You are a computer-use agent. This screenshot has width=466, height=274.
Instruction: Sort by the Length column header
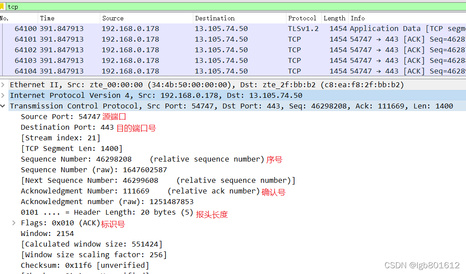coord(335,18)
